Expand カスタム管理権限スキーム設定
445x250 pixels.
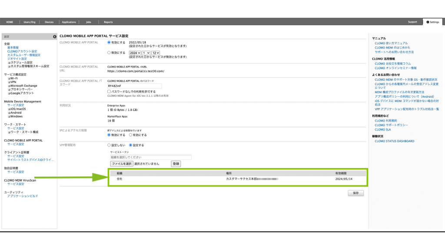[x=9, y=66]
